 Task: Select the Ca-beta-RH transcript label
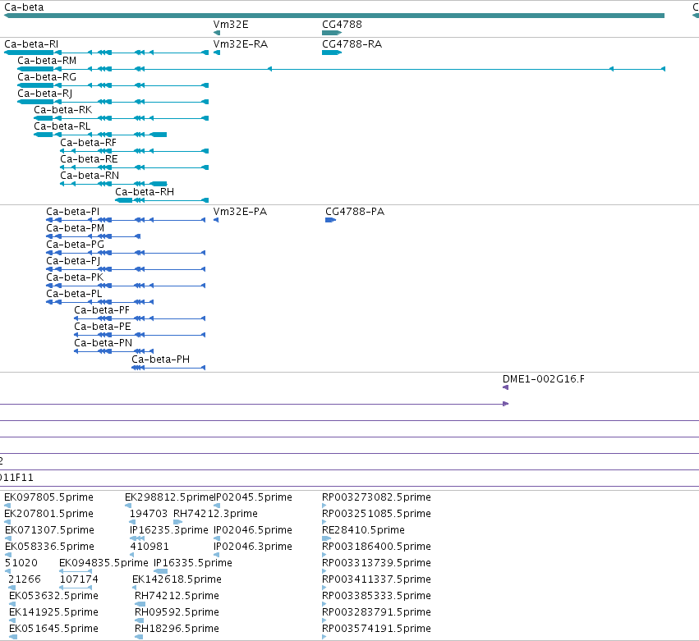(145, 192)
